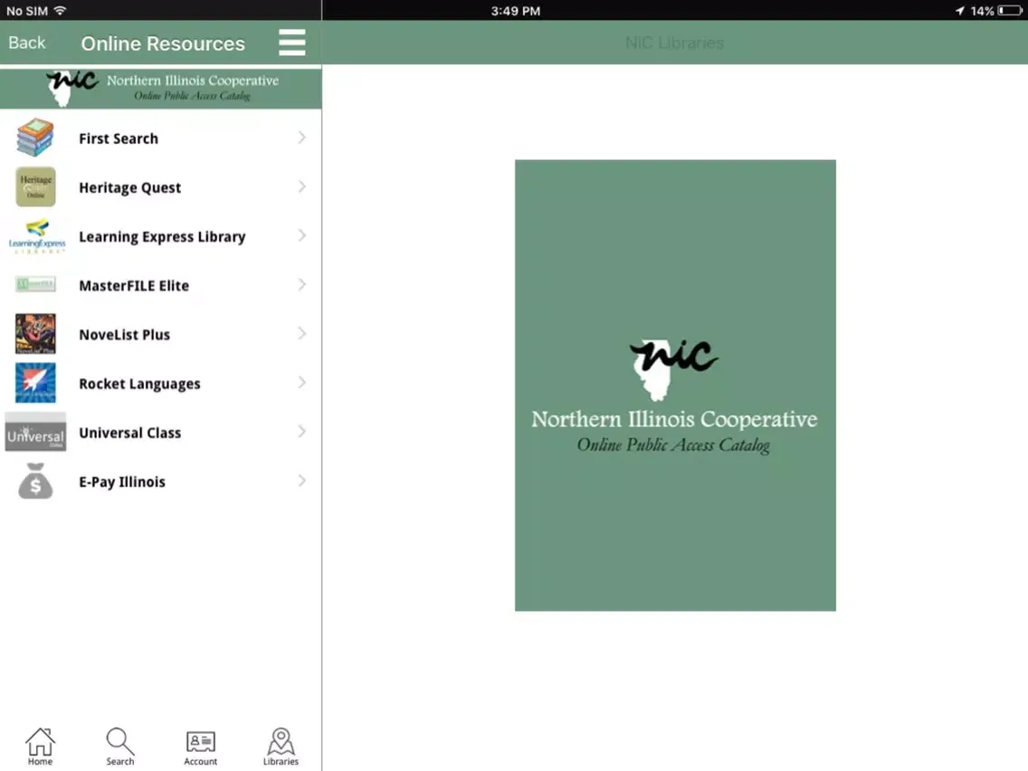Tap the NIC catalog banner in sidebar

click(161, 88)
